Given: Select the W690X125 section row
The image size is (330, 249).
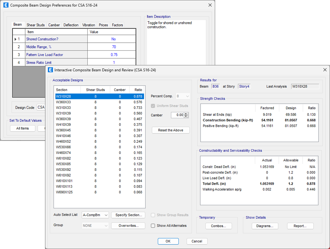Looking at the screenshot, I should [x=99, y=192].
